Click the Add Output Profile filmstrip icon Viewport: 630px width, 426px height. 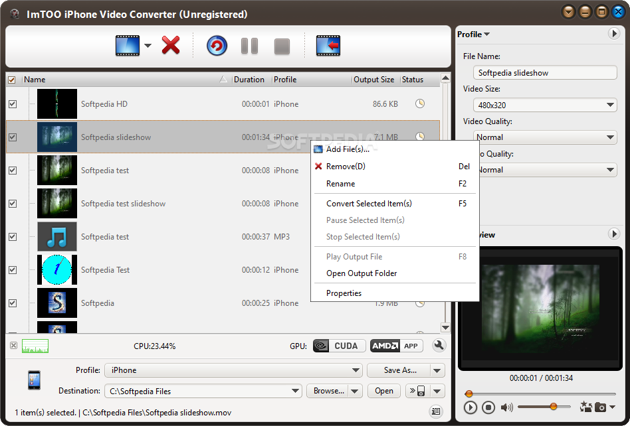tap(328, 45)
